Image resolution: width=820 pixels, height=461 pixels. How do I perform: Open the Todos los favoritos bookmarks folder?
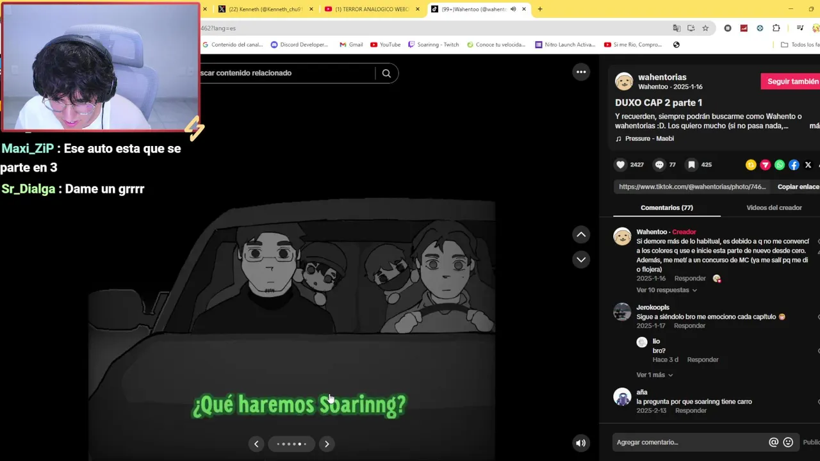coord(800,45)
